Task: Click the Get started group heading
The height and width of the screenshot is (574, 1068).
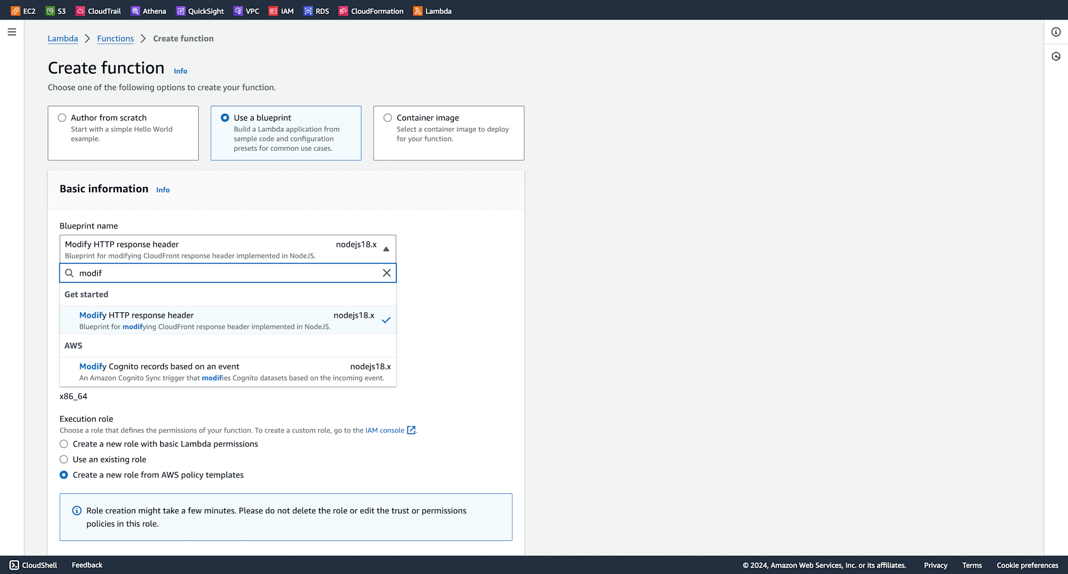Action: [87, 294]
